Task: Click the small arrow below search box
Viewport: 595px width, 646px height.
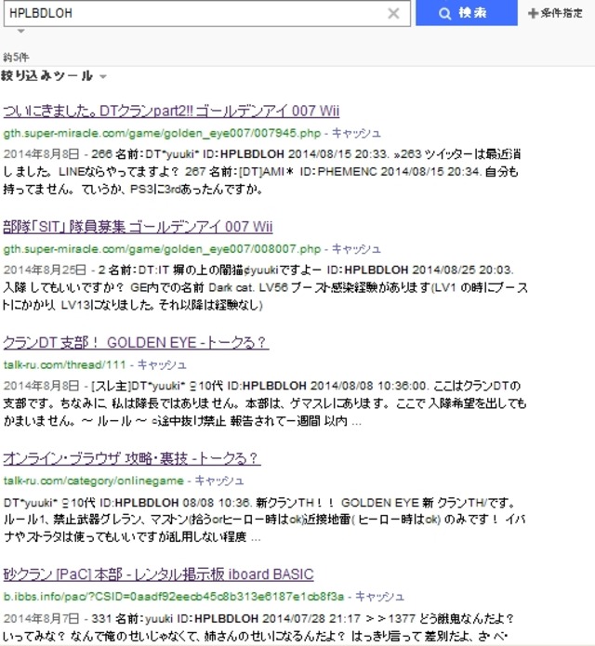Action: [x=21, y=32]
